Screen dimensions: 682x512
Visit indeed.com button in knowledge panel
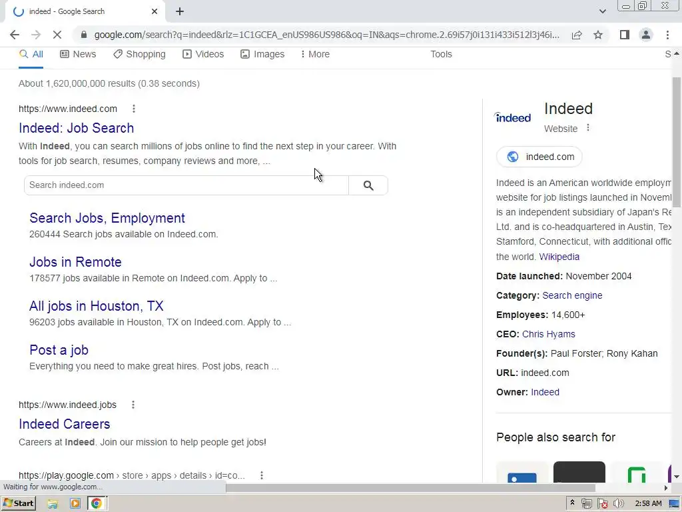pyautogui.click(x=539, y=157)
